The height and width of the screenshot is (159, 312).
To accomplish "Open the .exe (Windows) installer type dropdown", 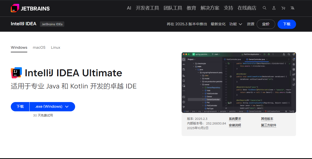I will click(52, 107).
